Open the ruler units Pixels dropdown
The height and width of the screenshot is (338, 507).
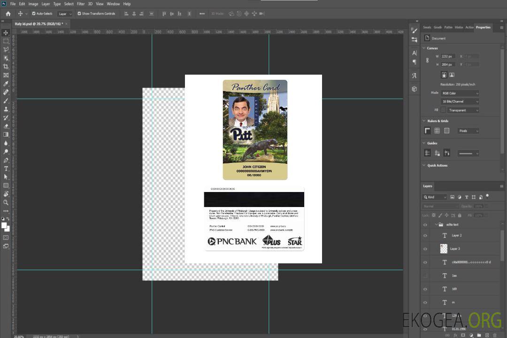click(x=468, y=131)
